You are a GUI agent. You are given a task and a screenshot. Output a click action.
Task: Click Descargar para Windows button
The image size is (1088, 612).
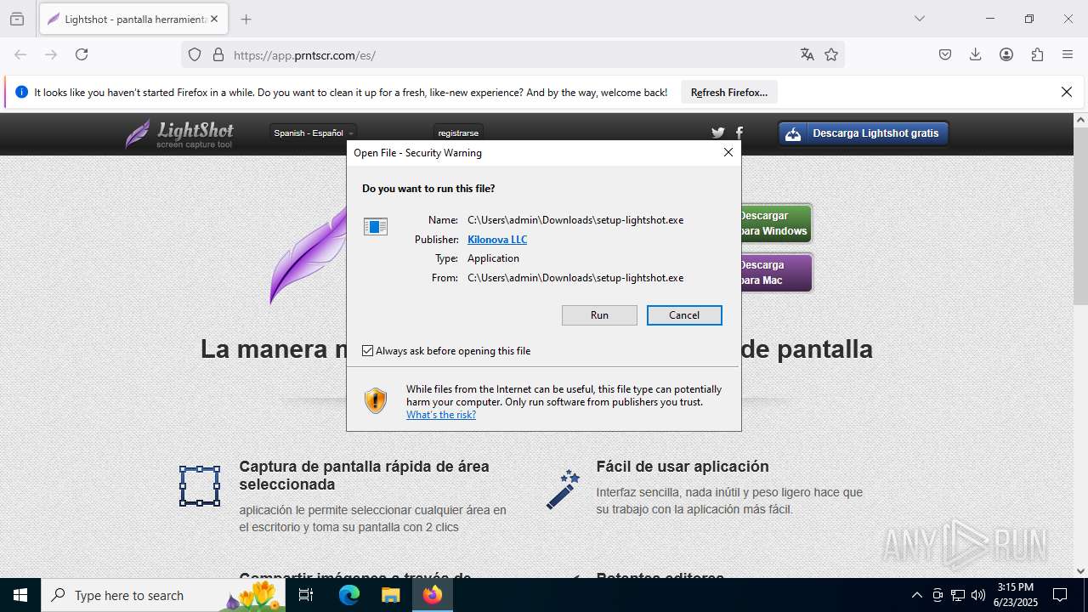click(x=776, y=224)
